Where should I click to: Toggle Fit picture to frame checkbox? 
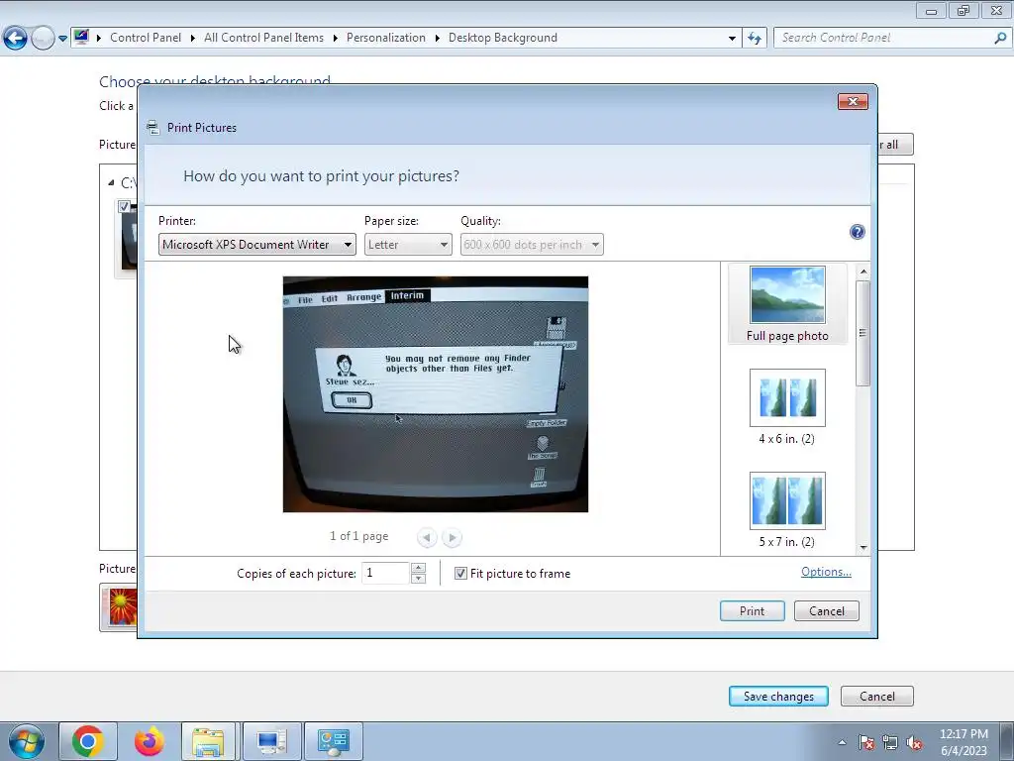(460, 574)
